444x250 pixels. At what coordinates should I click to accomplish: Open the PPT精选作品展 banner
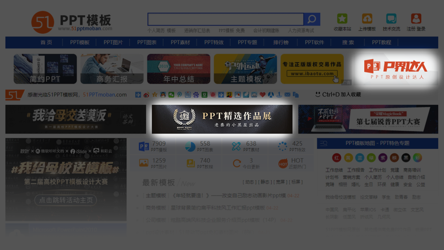[x=222, y=119]
